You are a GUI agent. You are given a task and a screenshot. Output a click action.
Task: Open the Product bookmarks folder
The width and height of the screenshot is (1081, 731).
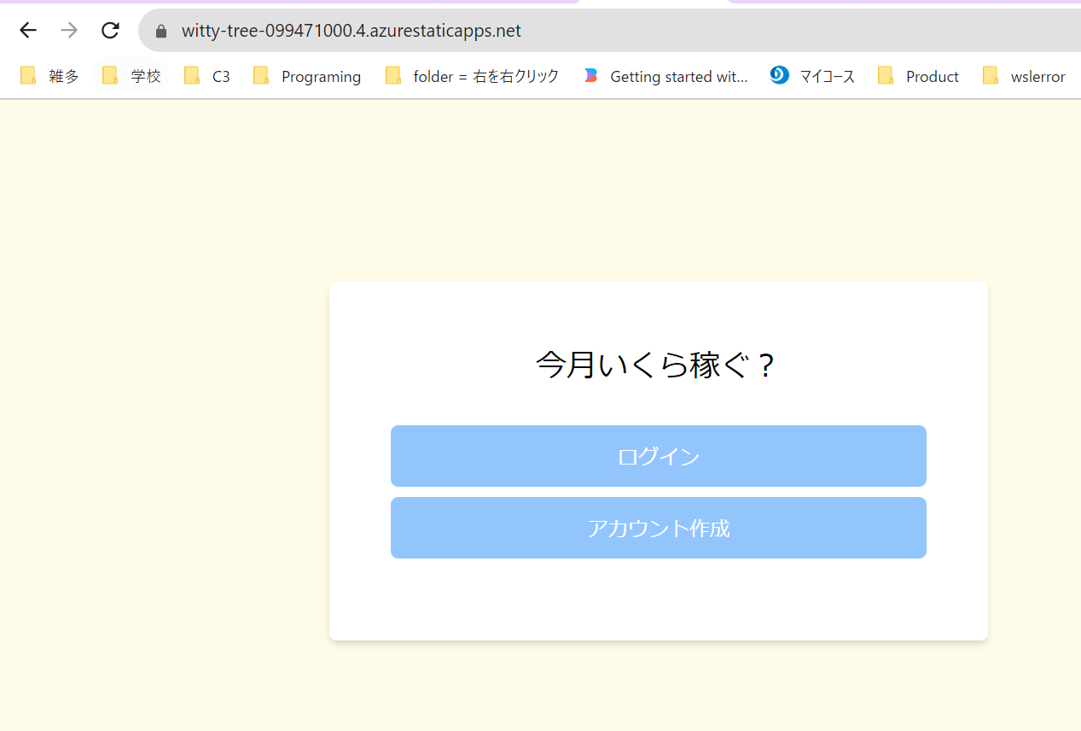919,76
